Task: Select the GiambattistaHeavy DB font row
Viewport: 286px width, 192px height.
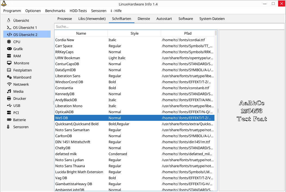Action: [x=134, y=184]
